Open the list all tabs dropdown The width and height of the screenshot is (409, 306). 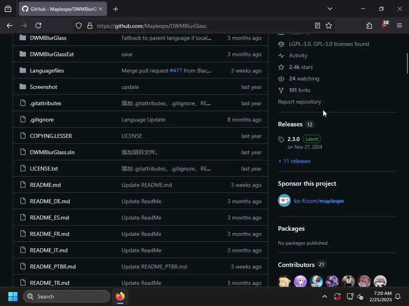[x=330, y=9]
